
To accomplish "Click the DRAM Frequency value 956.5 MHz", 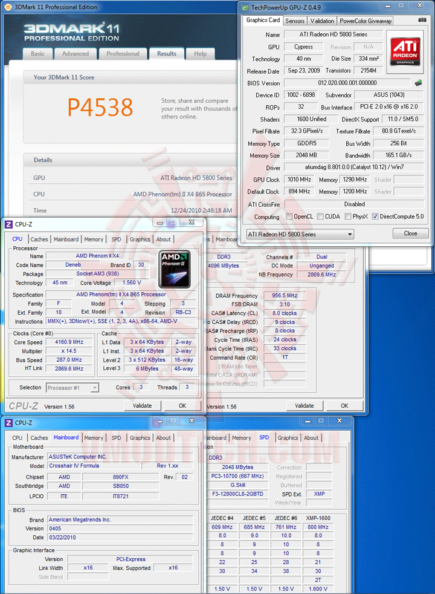I will click(x=285, y=295).
